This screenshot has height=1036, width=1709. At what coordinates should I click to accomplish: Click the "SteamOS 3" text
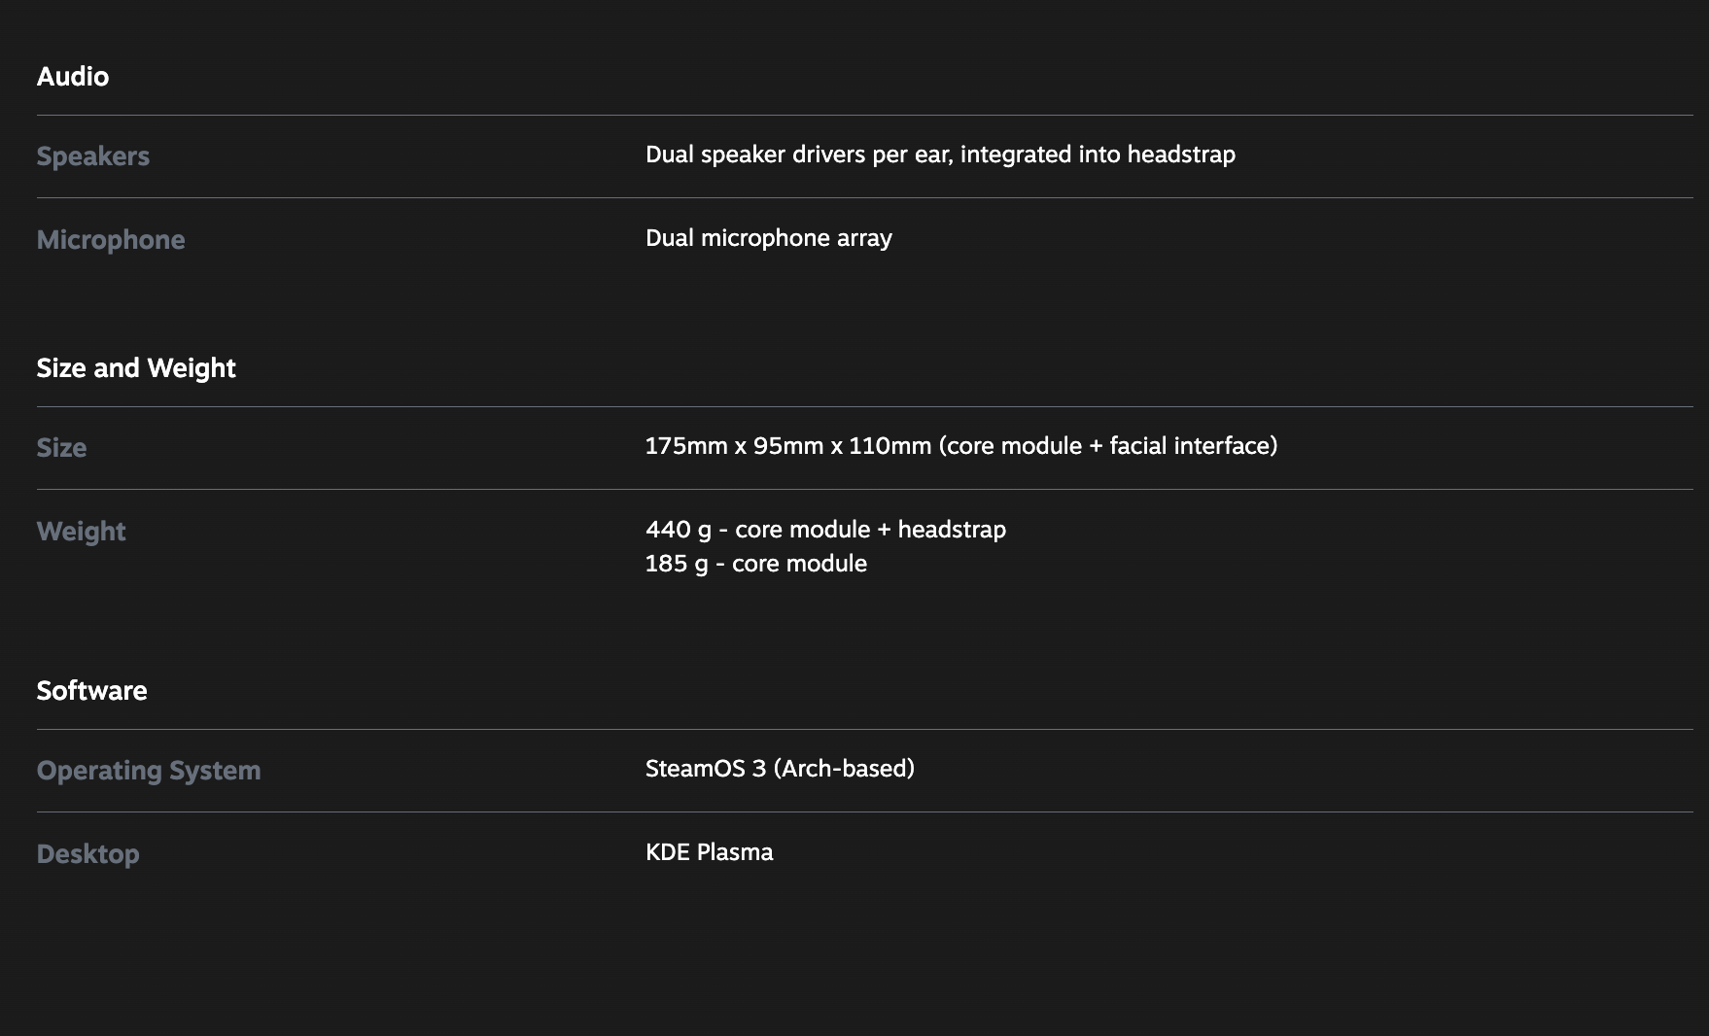(706, 769)
